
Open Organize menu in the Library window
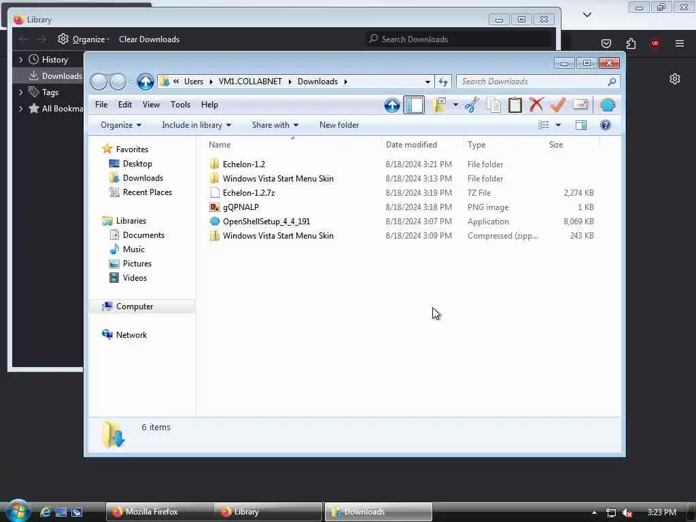pyautogui.click(x=84, y=39)
